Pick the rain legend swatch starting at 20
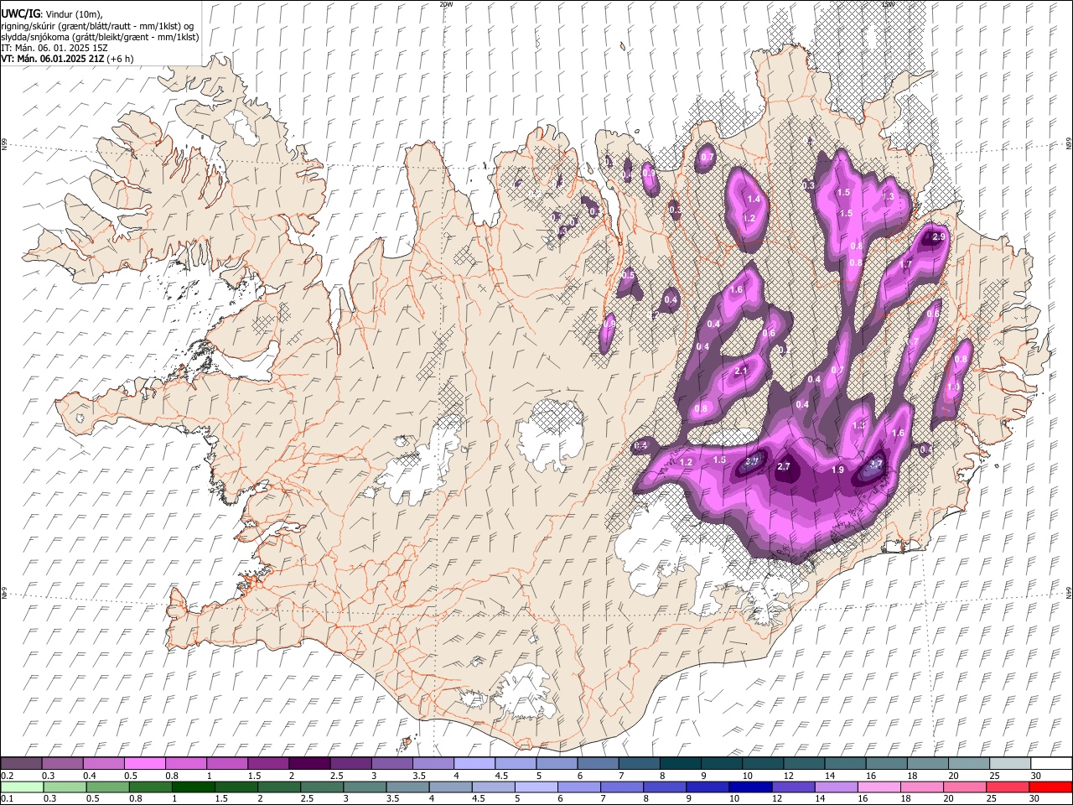 pyautogui.click(x=964, y=787)
